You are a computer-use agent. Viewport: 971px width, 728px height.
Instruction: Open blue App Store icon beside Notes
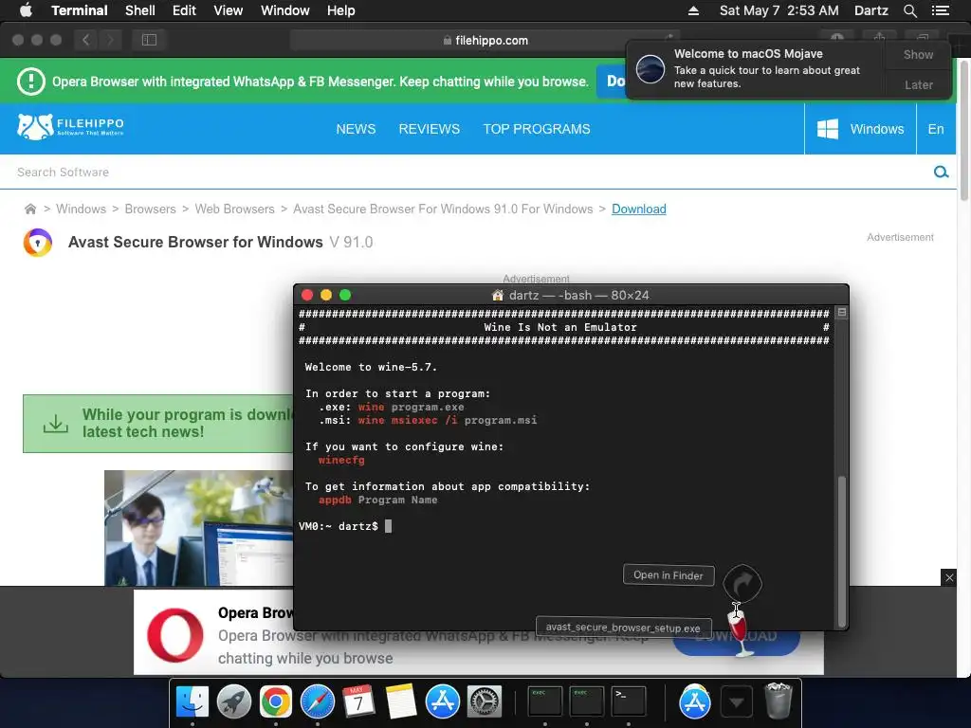click(442, 701)
